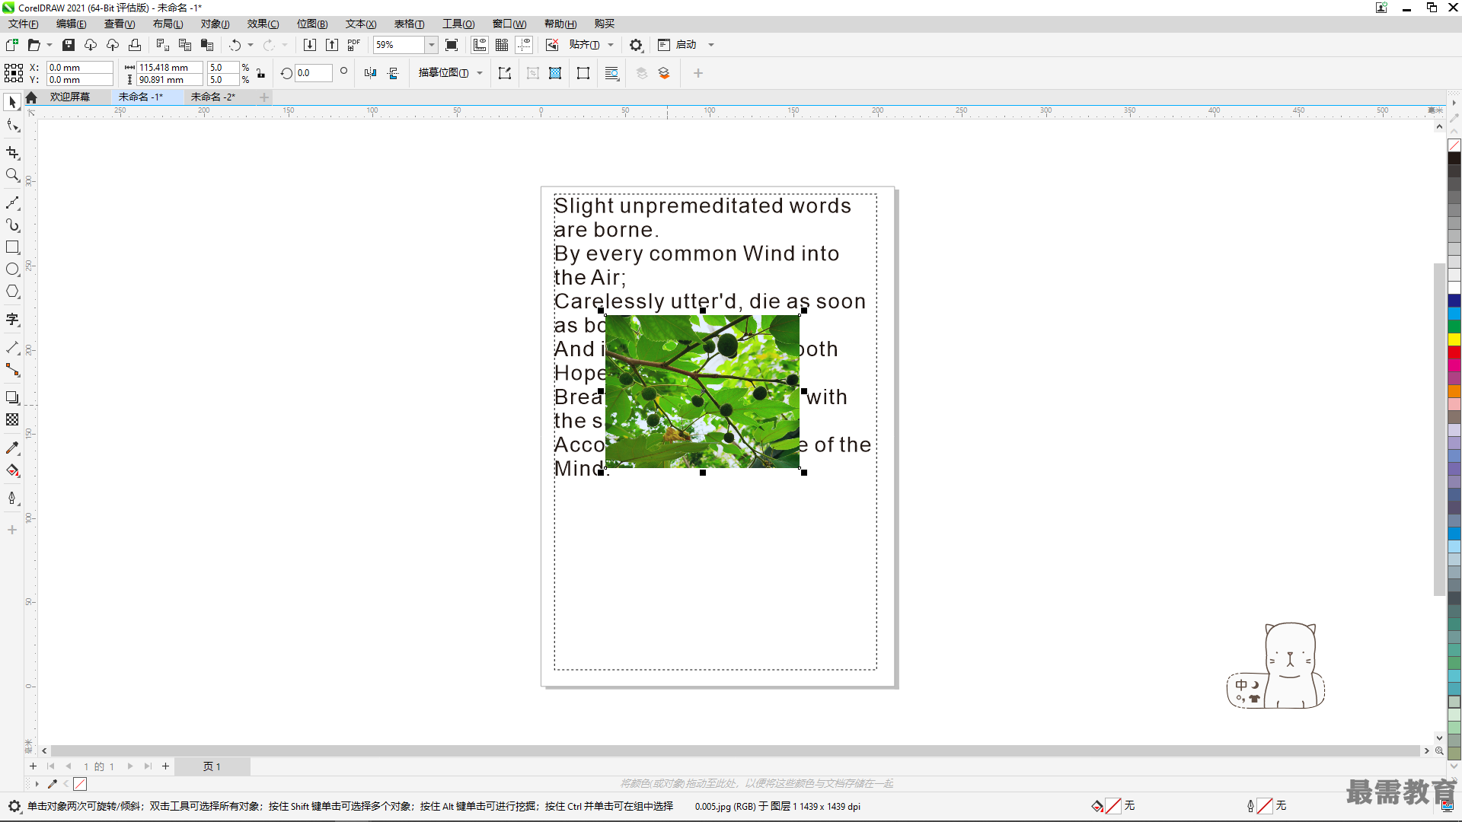Click the Wrap Text icon
Image resolution: width=1462 pixels, height=822 pixels.
(x=612, y=73)
